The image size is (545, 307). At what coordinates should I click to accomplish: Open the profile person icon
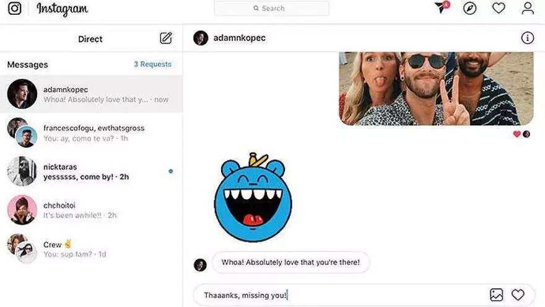point(527,8)
